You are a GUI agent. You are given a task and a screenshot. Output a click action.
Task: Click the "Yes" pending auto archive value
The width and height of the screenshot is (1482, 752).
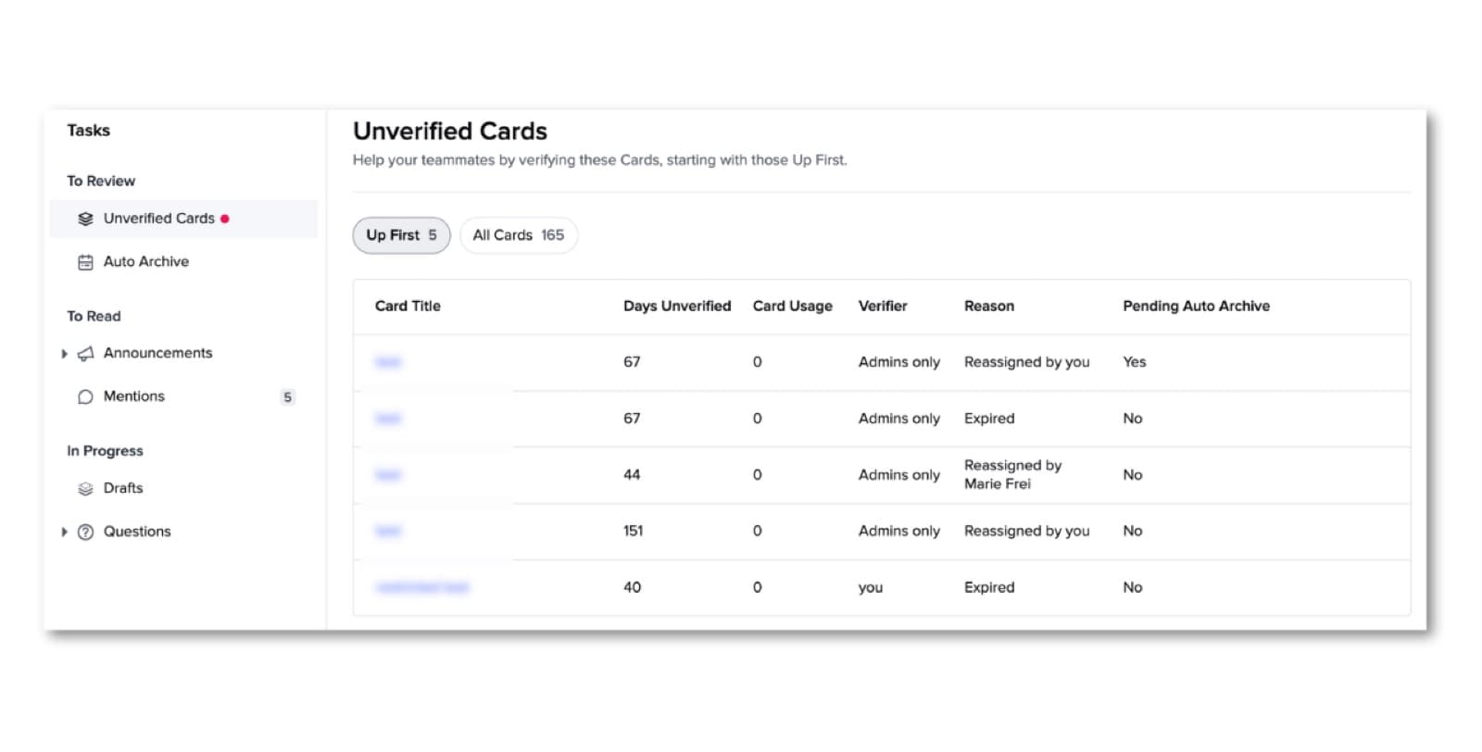click(x=1135, y=362)
